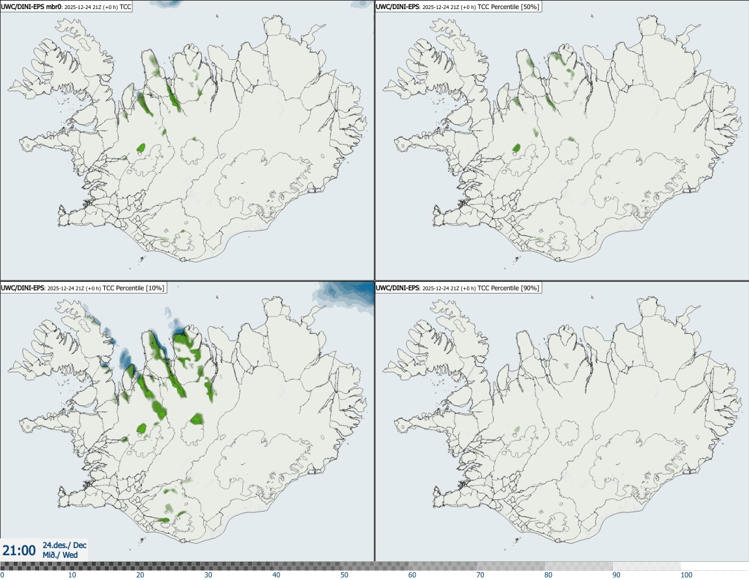Select the 90% percentile Iceland map panel
Screen dimensions: 749x580
(561, 422)
